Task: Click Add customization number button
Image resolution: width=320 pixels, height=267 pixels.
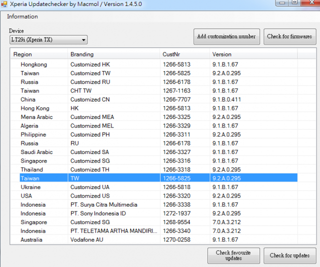Action: tap(226, 36)
